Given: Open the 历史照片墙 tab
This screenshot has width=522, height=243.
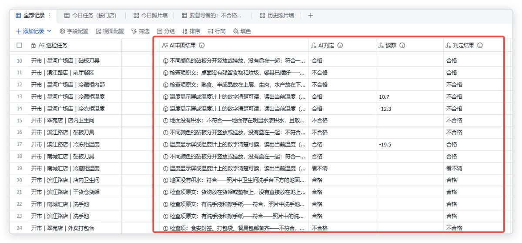Looking at the screenshot, I should coord(277,15).
